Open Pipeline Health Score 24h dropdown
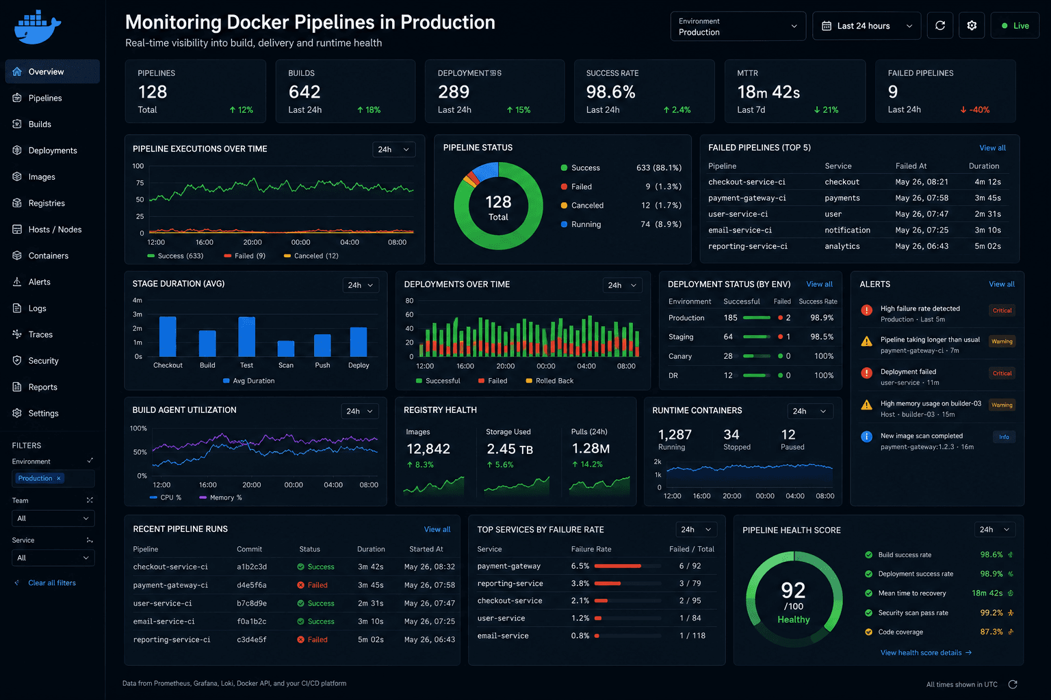The height and width of the screenshot is (700, 1051). click(x=995, y=530)
